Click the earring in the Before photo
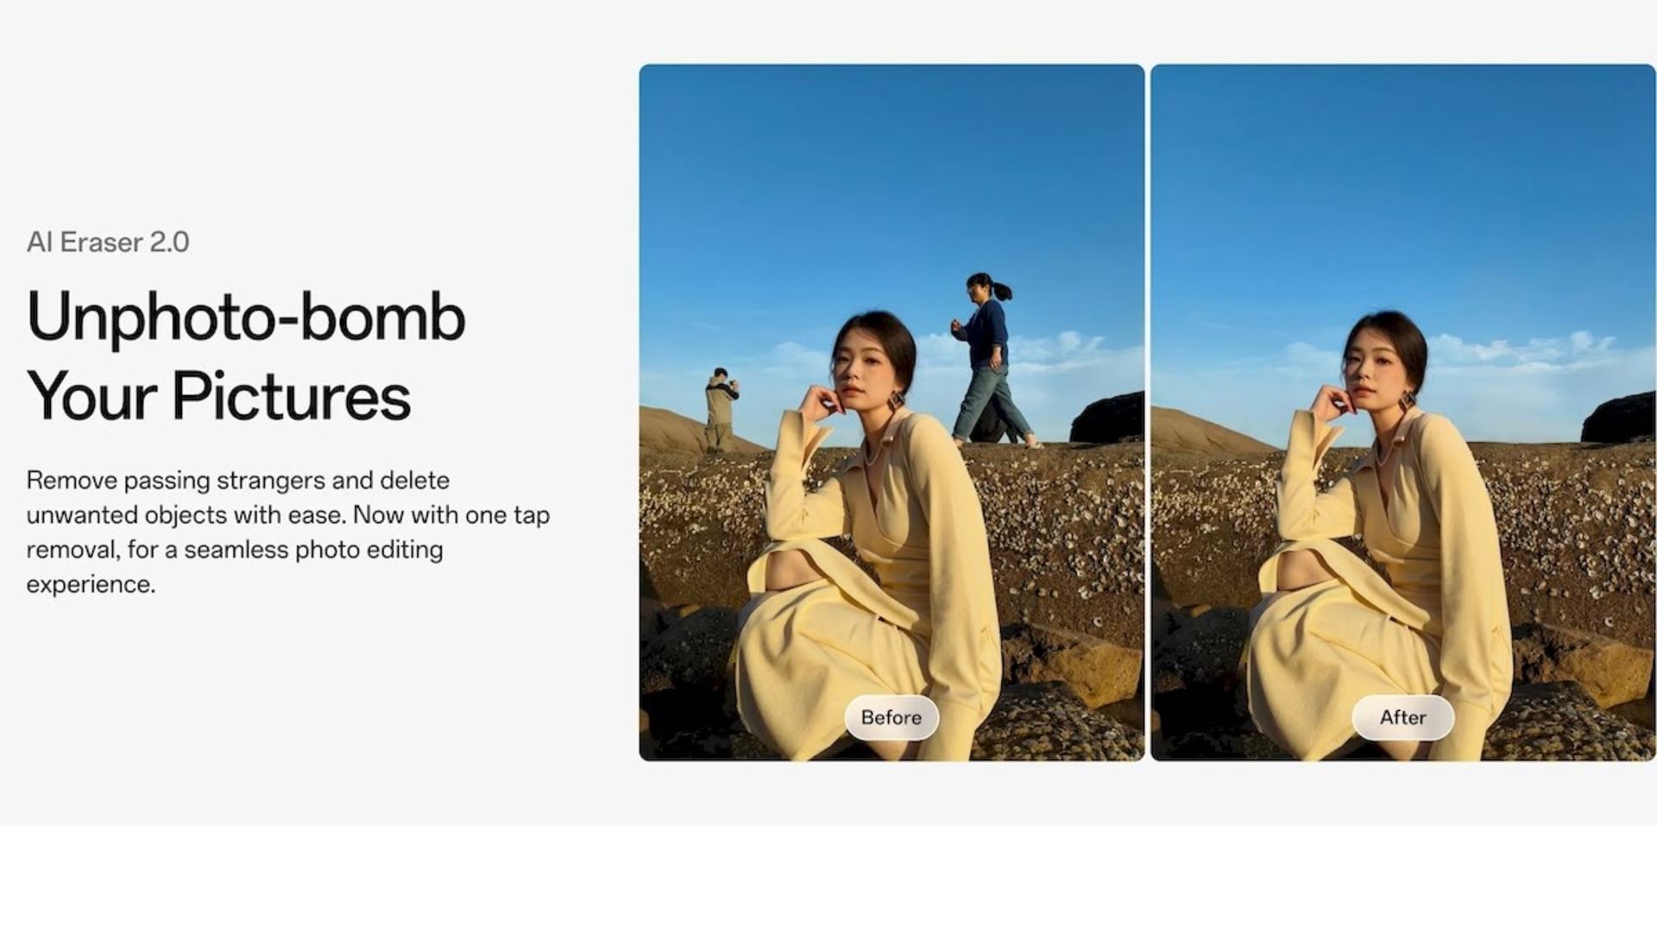The width and height of the screenshot is (1657, 932). pyautogui.click(x=896, y=400)
